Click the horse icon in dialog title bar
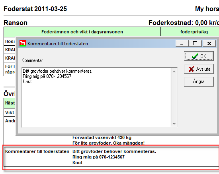 coord(23,43)
